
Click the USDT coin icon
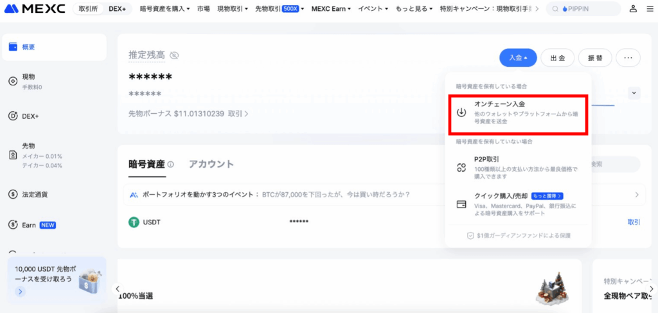[x=134, y=222]
